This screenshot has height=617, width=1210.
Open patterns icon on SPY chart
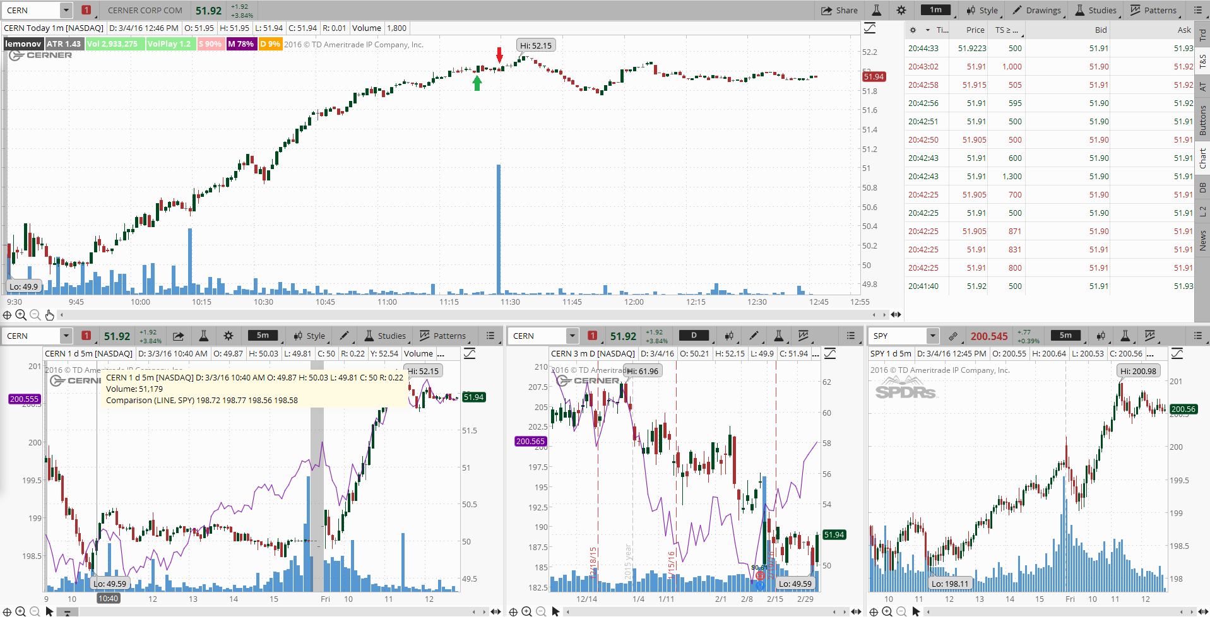1150,336
